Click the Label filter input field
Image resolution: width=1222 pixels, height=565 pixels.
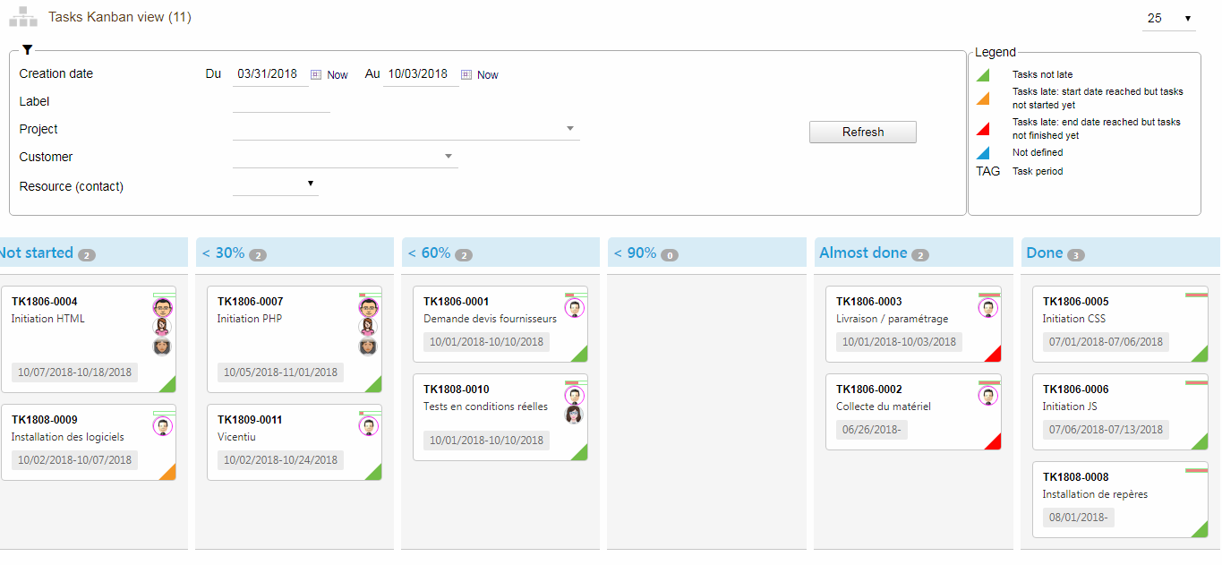281,102
